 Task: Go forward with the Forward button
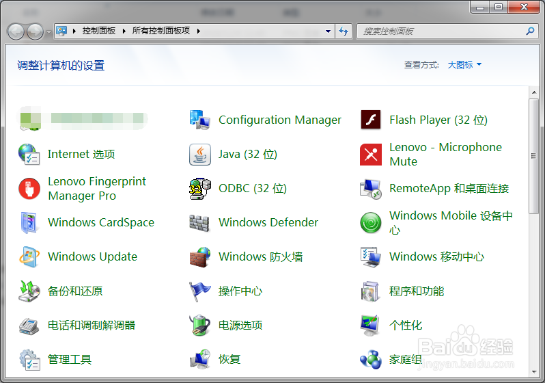click(x=36, y=31)
